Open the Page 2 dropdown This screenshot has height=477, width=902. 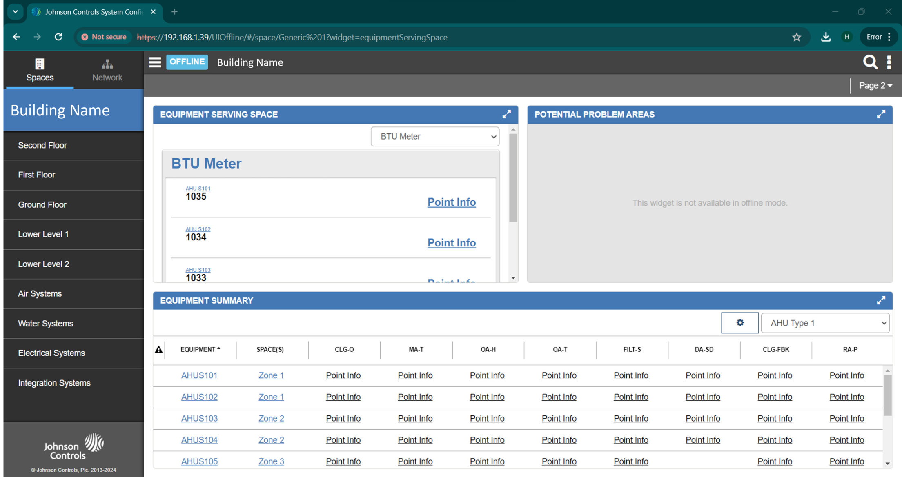[x=875, y=86]
